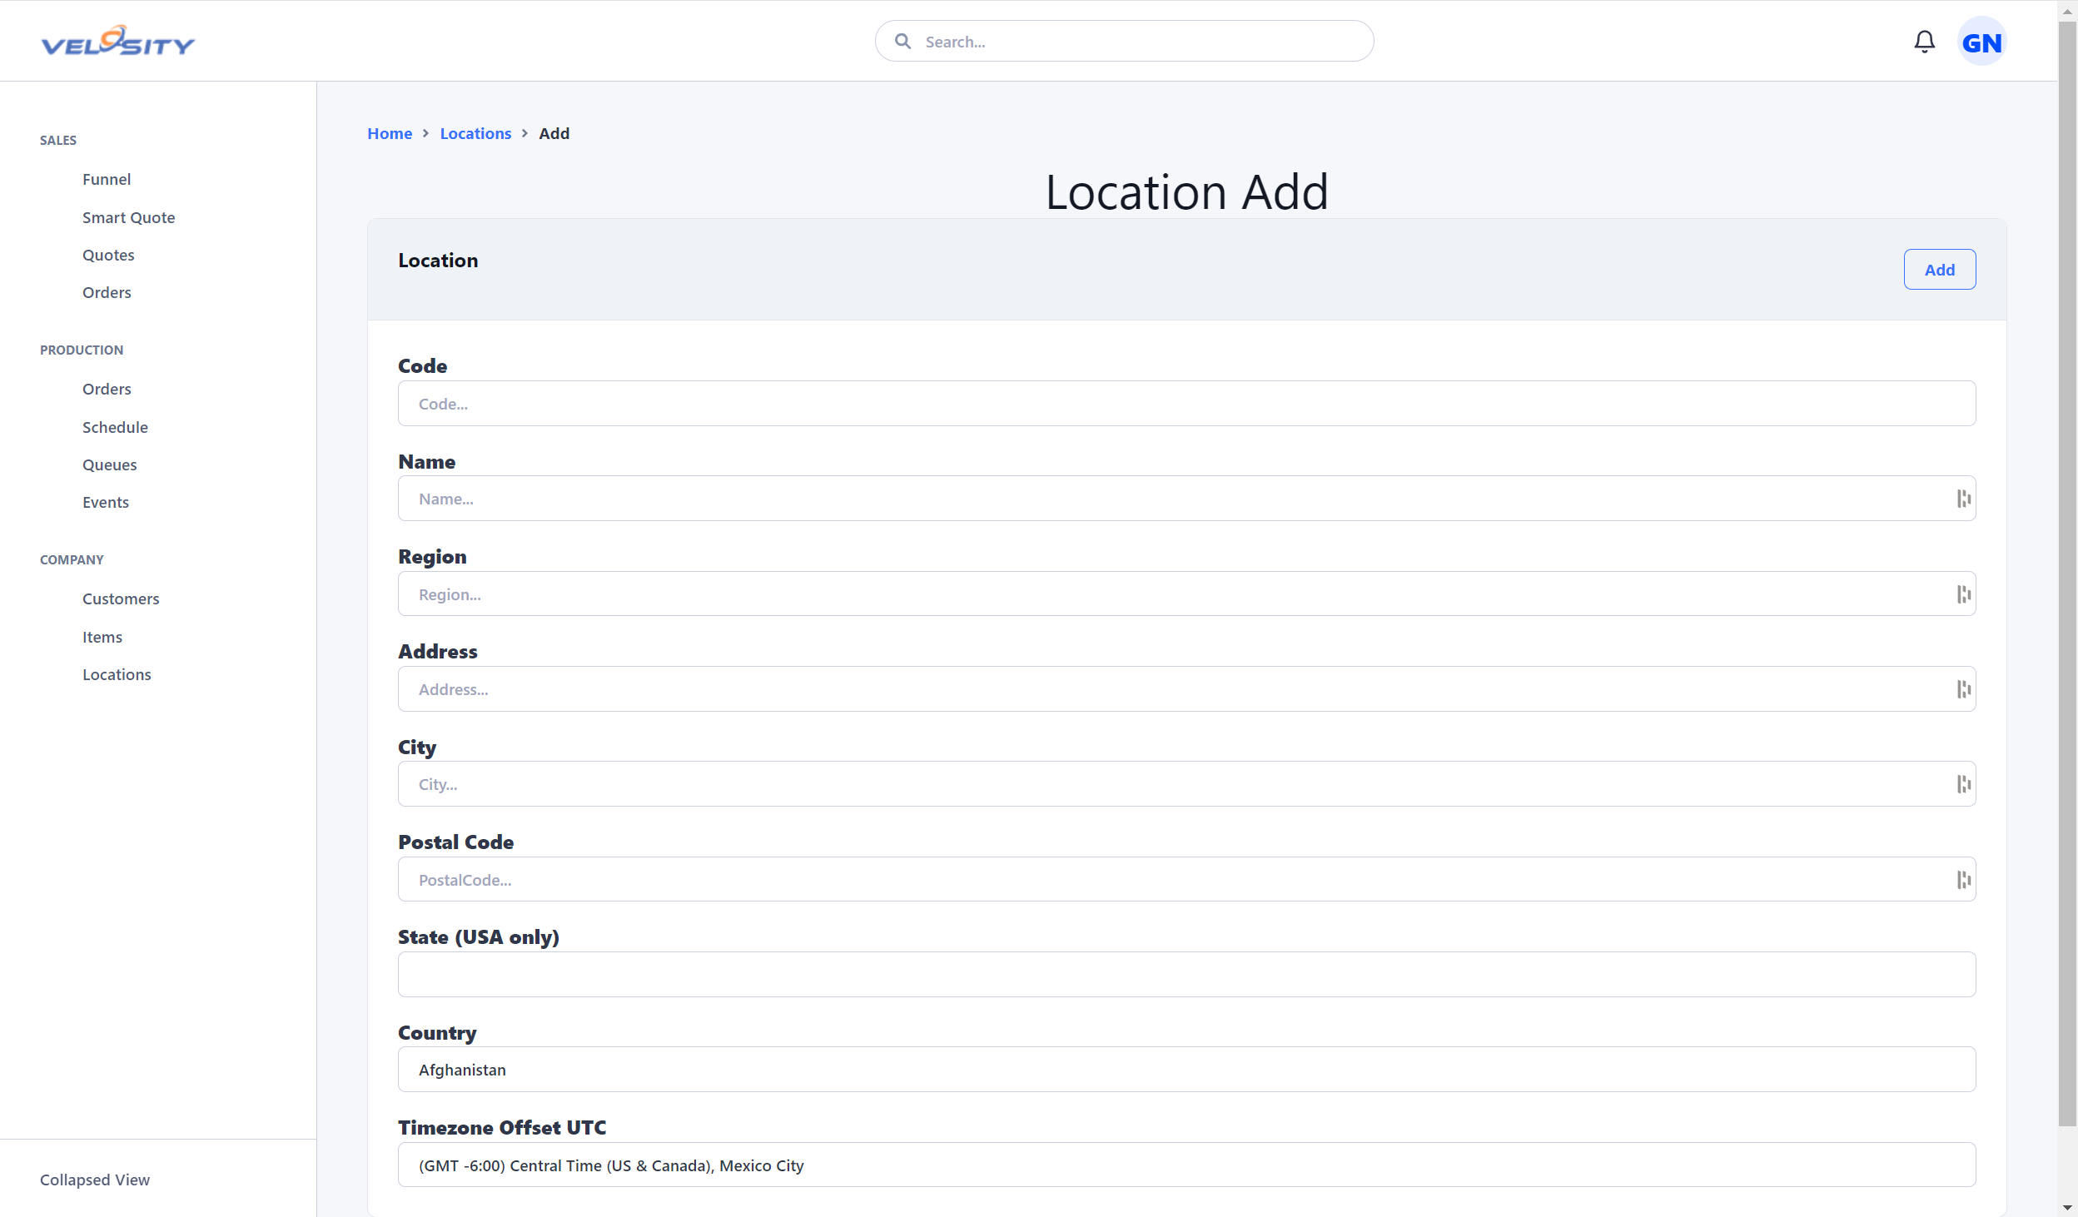Navigate to Locations breadcrumb link

[x=475, y=133]
